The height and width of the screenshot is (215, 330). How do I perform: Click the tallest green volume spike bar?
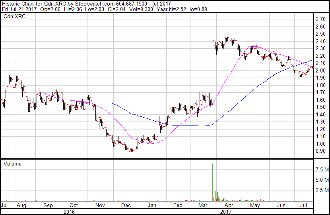(x=213, y=182)
